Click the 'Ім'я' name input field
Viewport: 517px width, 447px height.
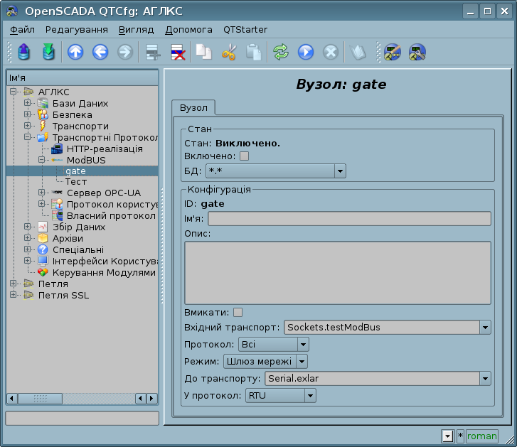point(348,219)
